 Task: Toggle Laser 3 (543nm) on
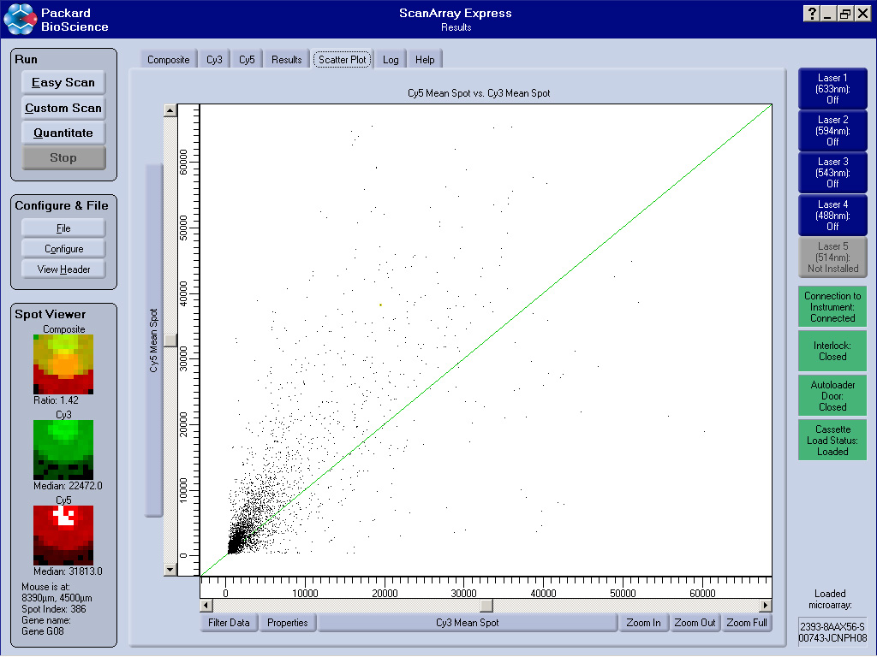[832, 173]
